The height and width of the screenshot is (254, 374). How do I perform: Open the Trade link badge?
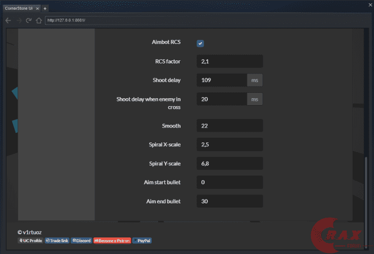[x=57, y=241]
